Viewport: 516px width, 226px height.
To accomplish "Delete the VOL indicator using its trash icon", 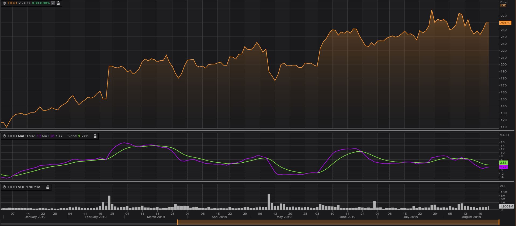I will (48, 187).
